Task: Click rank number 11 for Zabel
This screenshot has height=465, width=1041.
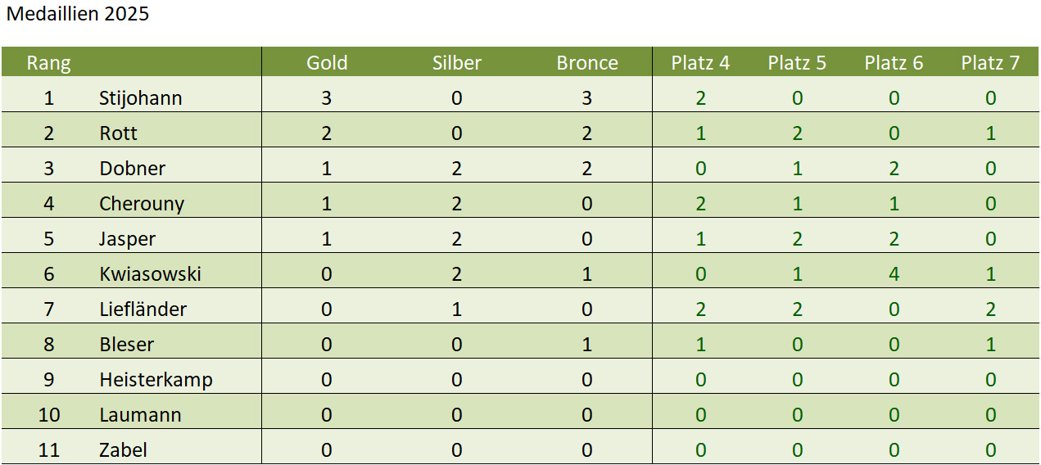Action: [49, 450]
